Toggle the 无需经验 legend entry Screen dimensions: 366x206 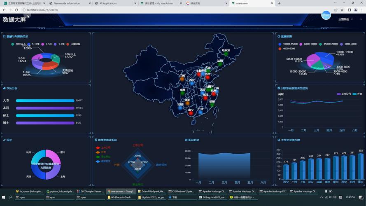point(73,44)
